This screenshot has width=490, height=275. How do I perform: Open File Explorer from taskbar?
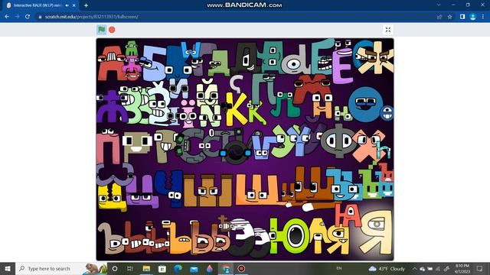tap(146, 268)
